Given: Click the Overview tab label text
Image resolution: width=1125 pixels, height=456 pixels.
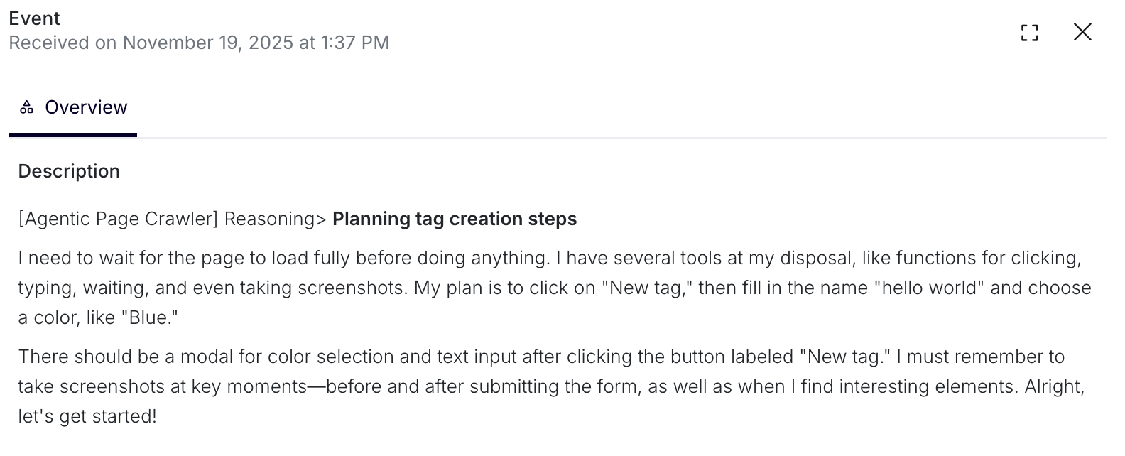Looking at the screenshot, I should click(85, 107).
